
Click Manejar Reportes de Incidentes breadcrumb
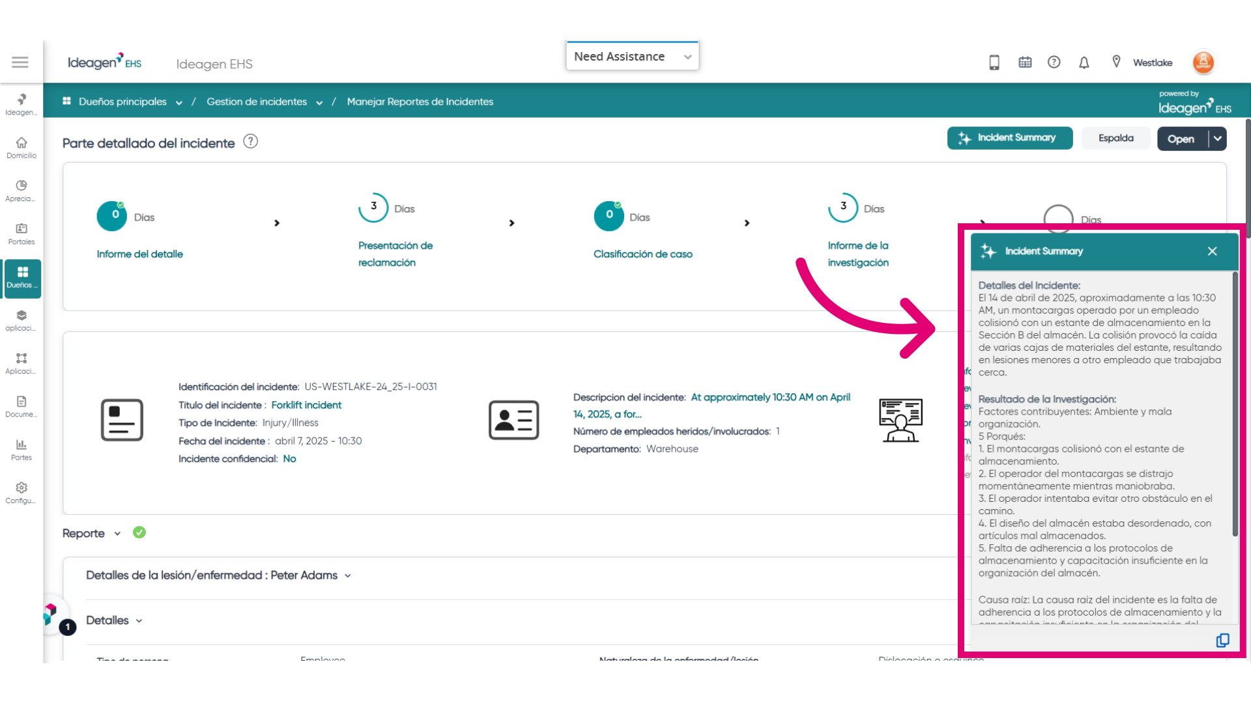[420, 102]
